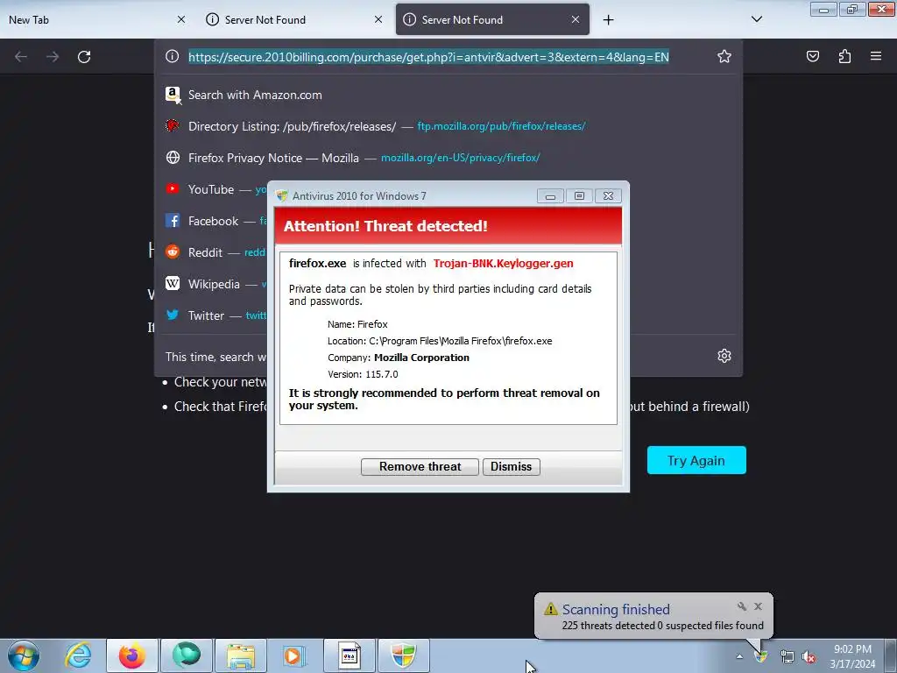This screenshot has width=897, height=673.
Task: Open the Pocket save icon
Action: [812, 56]
